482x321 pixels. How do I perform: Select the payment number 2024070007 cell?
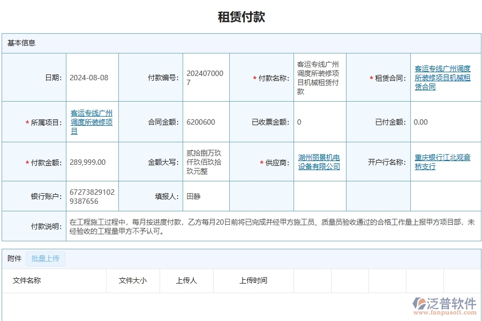pos(206,77)
